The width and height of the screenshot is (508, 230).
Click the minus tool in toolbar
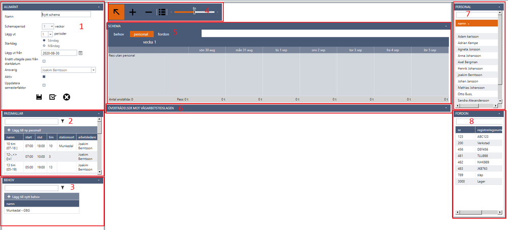(x=148, y=12)
